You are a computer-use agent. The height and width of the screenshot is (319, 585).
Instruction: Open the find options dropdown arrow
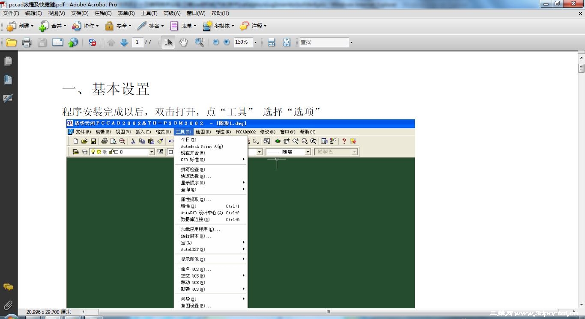351,42
